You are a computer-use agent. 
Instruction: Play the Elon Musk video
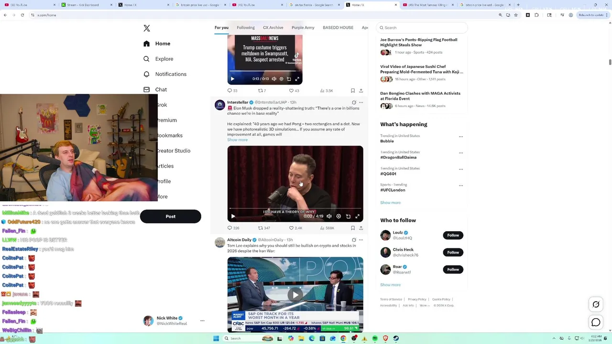(233, 216)
